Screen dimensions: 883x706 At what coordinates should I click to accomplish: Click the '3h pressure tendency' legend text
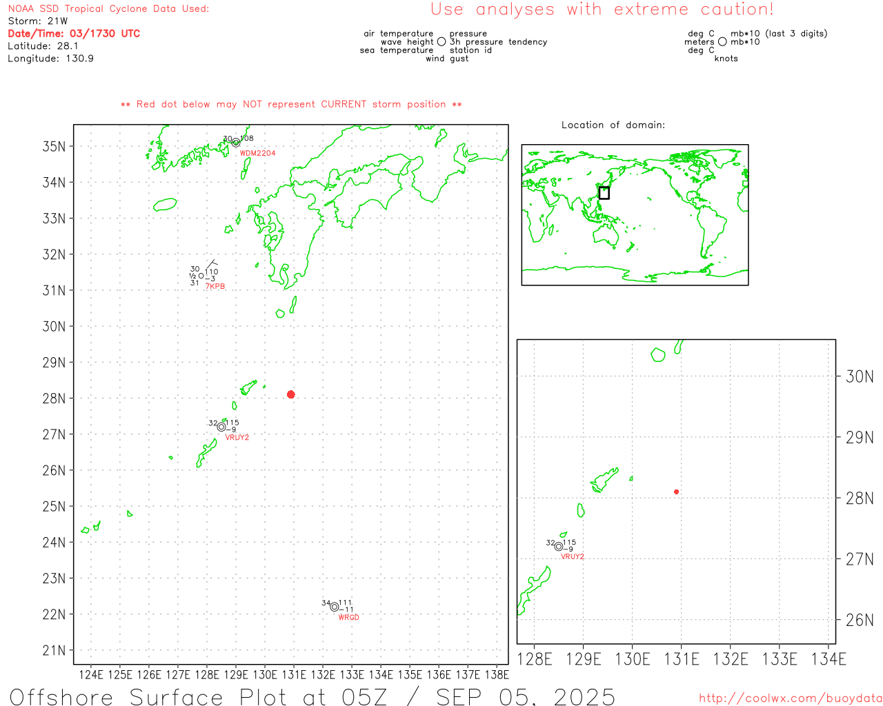pyautogui.click(x=499, y=42)
